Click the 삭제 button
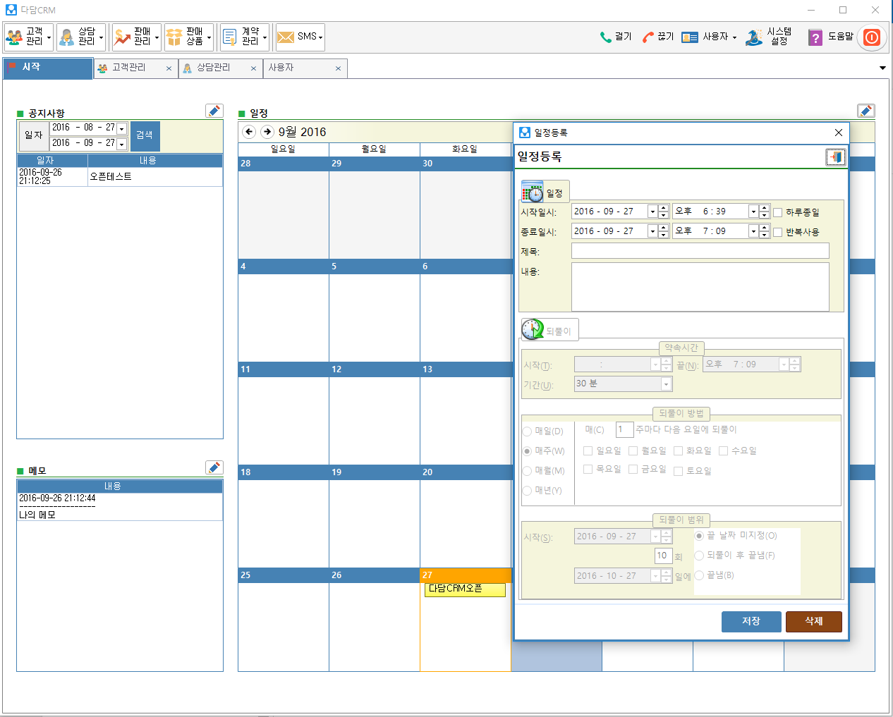 tap(813, 621)
